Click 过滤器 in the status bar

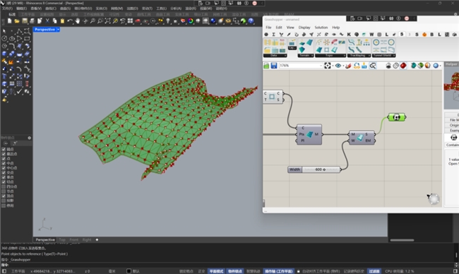pyautogui.click(x=374, y=271)
